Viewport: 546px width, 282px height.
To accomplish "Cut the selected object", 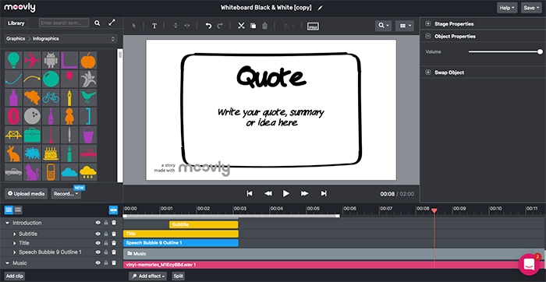I will coord(241,26).
